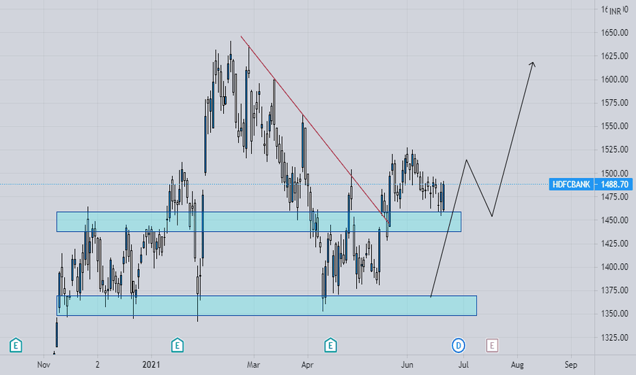The image size is (636, 375).
Task: Click the 1525.00 price axis label
Action: pos(614,149)
